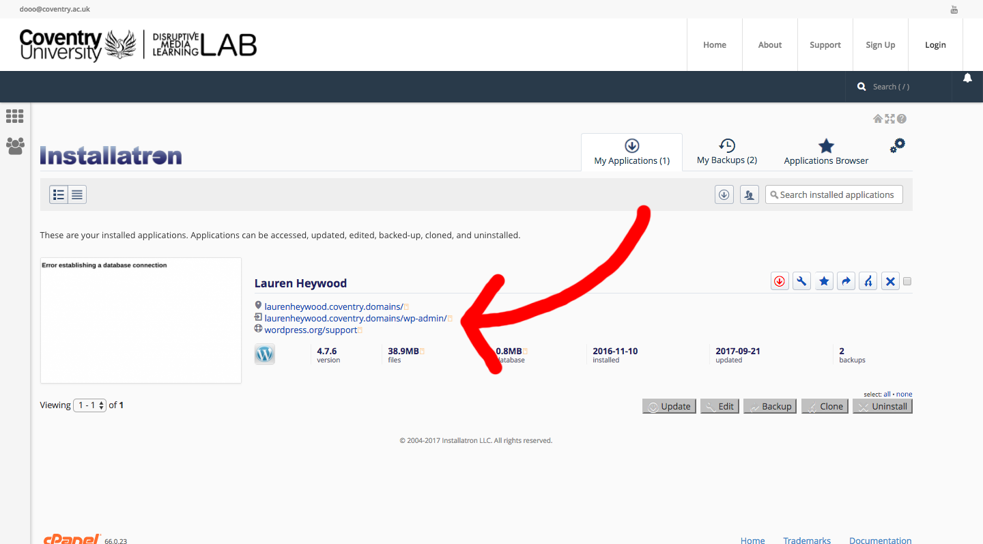Screen dimensions: 983x544
Task: Click the Clone button
Action: click(x=825, y=406)
